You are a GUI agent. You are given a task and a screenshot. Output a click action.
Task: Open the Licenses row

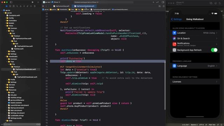195,82
